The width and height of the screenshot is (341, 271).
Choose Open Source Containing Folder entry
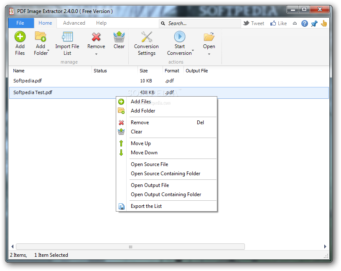(167, 174)
